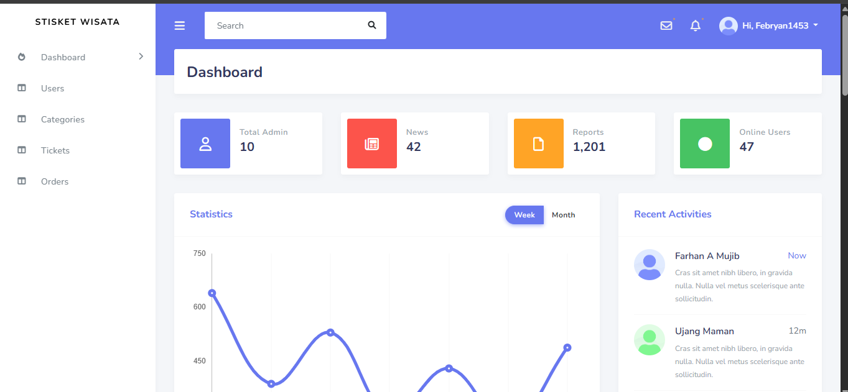Open Users in the sidebar

pyautogui.click(x=78, y=88)
